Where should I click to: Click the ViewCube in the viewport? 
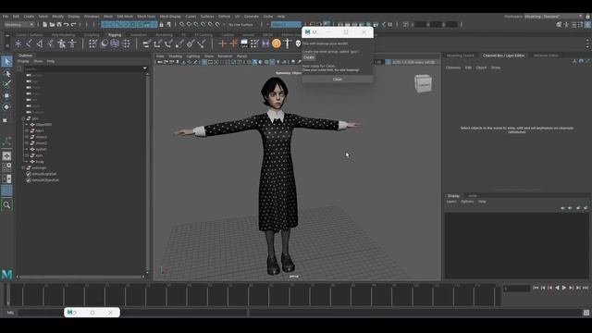click(x=423, y=83)
